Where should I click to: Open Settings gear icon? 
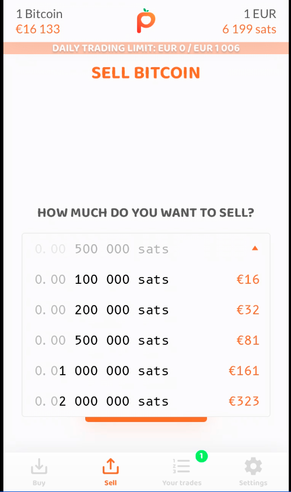coord(253,466)
